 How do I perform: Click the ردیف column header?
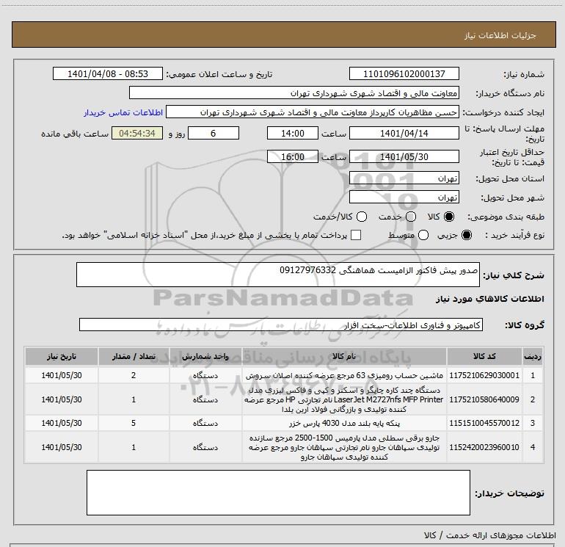pos(533,356)
